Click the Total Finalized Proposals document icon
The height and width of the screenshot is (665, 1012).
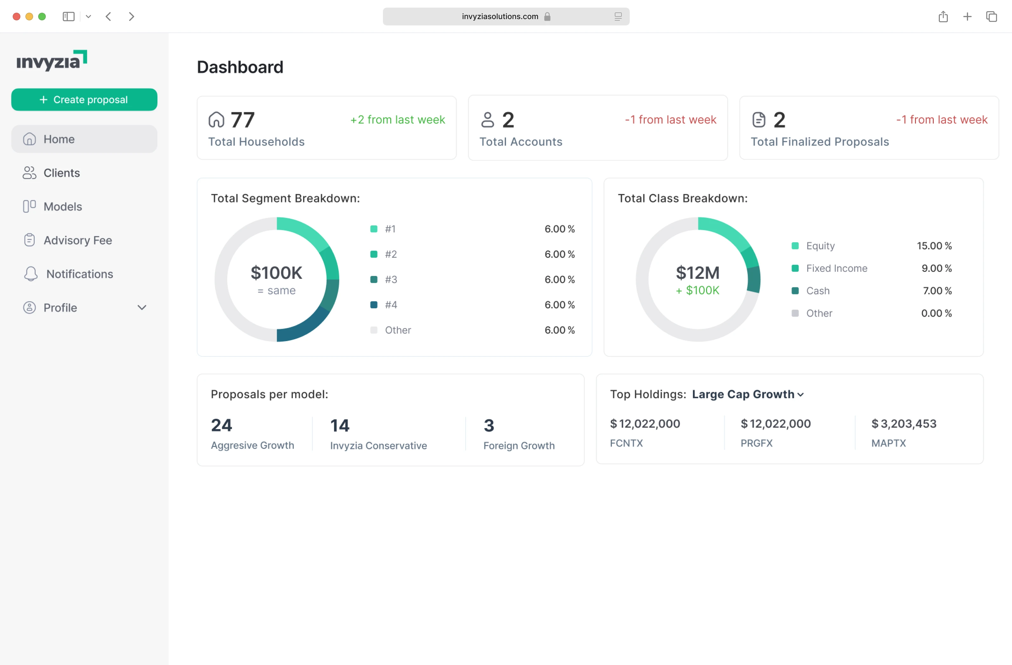[x=759, y=120]
